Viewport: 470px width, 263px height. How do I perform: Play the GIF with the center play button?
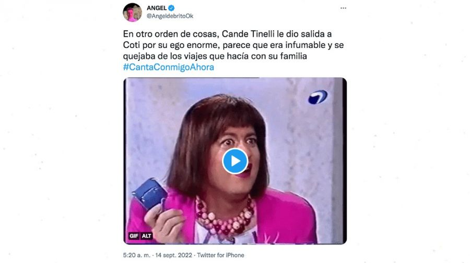235,161
